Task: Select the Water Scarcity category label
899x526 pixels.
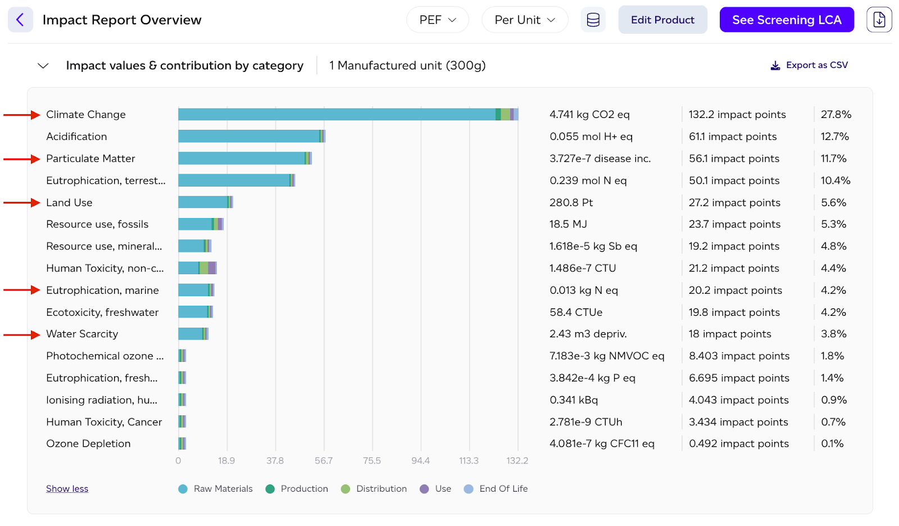Action: click(82, 334)
